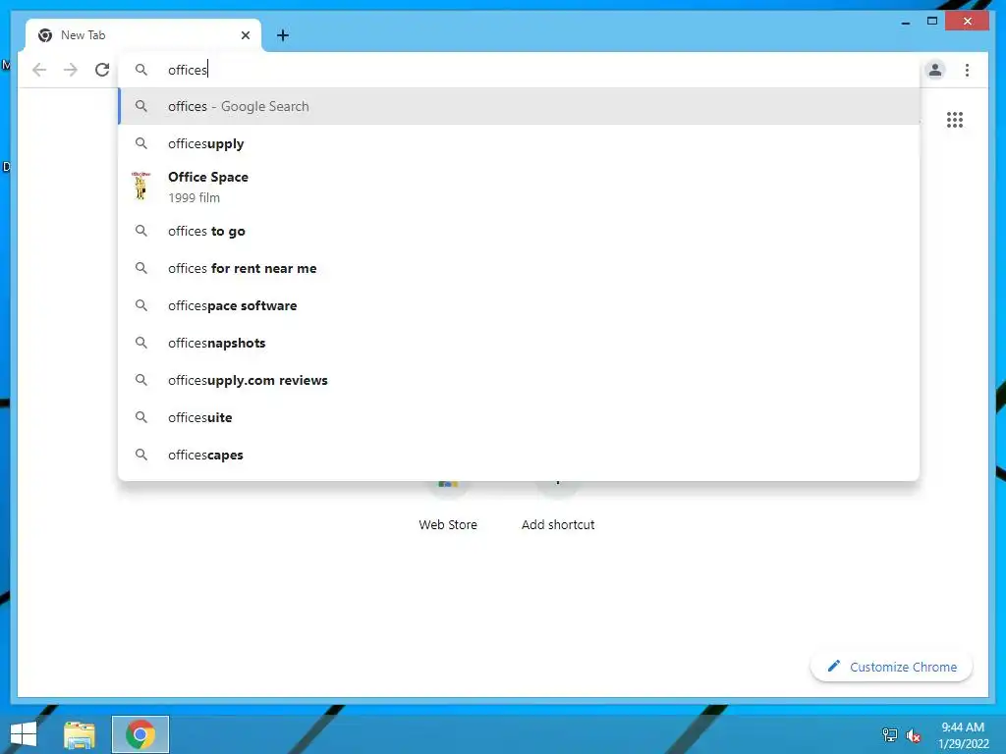Maximize the Chrome window
The height and width of the screenshot is (754, 1006).
pos(932,22)
